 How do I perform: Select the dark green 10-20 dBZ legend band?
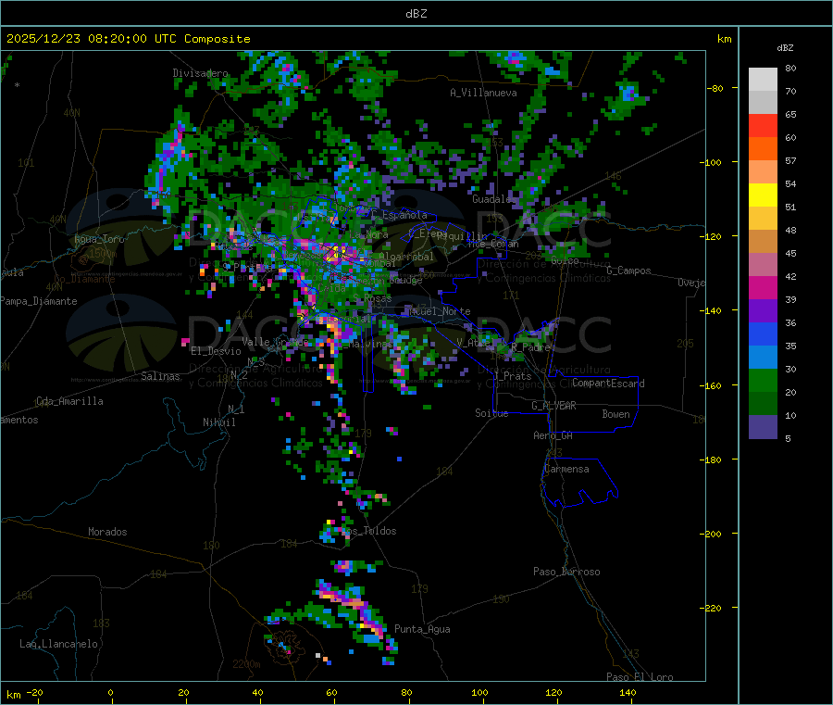coord(763,404)
